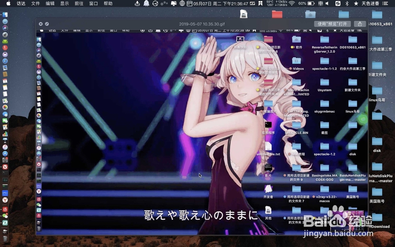The height and width of the screenshot is (247, 395).
Task: Click the Wi-Fi status icon in menu bar
Action: click(292, 4)
